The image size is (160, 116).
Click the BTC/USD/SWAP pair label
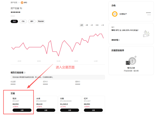[41, 101]
